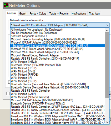Select Realtek #2-WFP 802.3 MAC Layer entry
Screen dimensions: 111x126
pyautogui.click(x=58, y=113)
